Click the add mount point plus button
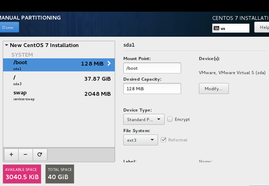This screenshot has width=269, height=186. 11,155
